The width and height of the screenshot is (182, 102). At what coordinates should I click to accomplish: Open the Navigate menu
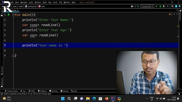pos(24,2)
